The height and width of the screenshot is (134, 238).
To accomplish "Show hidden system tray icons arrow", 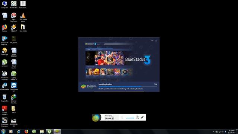I will click(x=213, y=132).
